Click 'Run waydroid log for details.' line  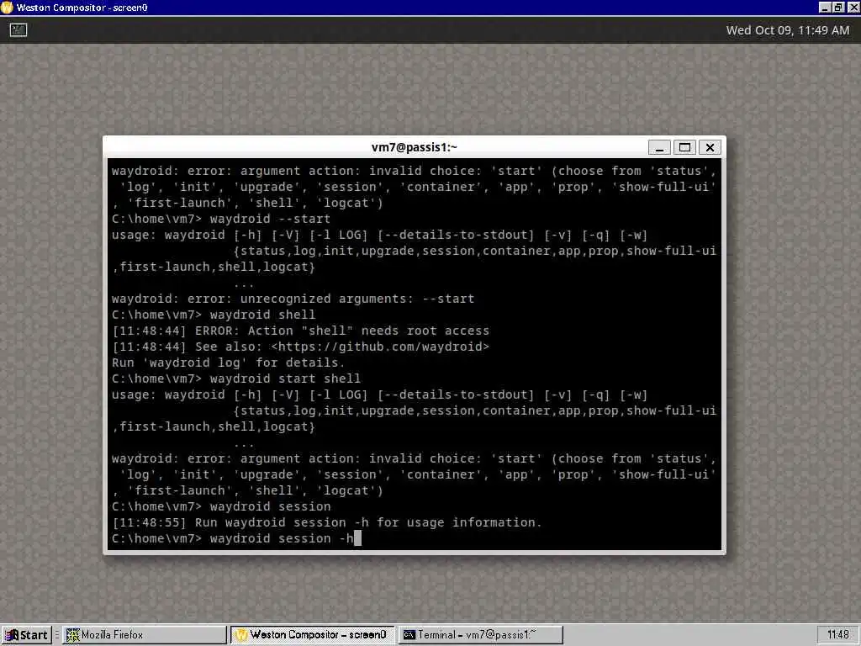pos(228,363)
